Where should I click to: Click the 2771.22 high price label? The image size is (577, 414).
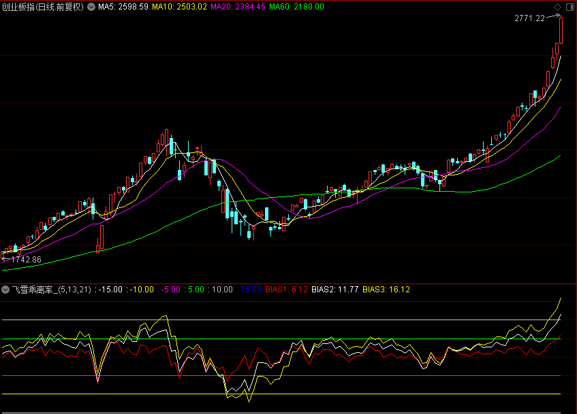pyautogui.click(x=529, y=18)
